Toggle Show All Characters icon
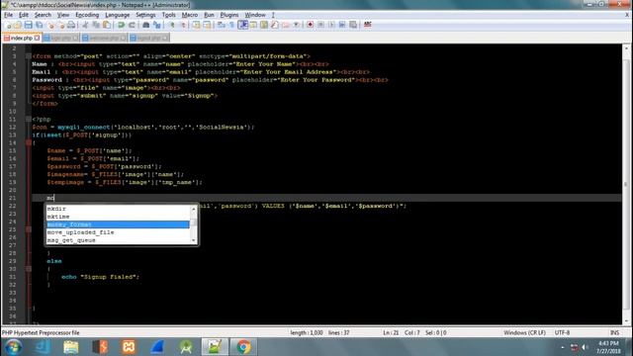 (x=232, y=25)
